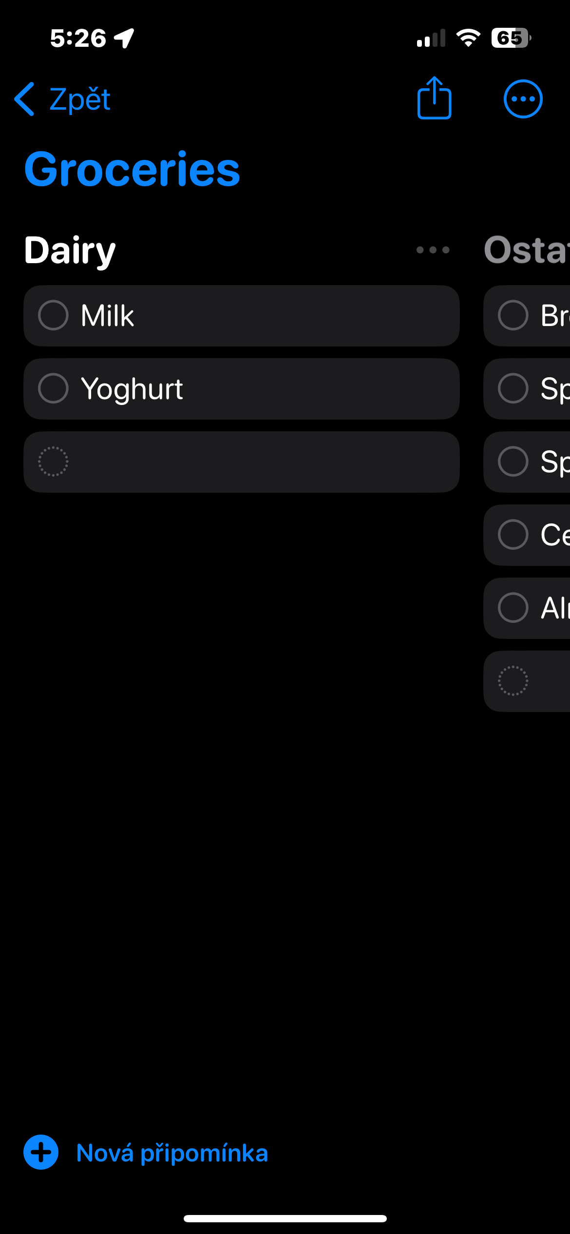This screenshot has width=570, height=1234.
Task: Tap the back chevron arrow icon
Action: (x=24, y=99)
